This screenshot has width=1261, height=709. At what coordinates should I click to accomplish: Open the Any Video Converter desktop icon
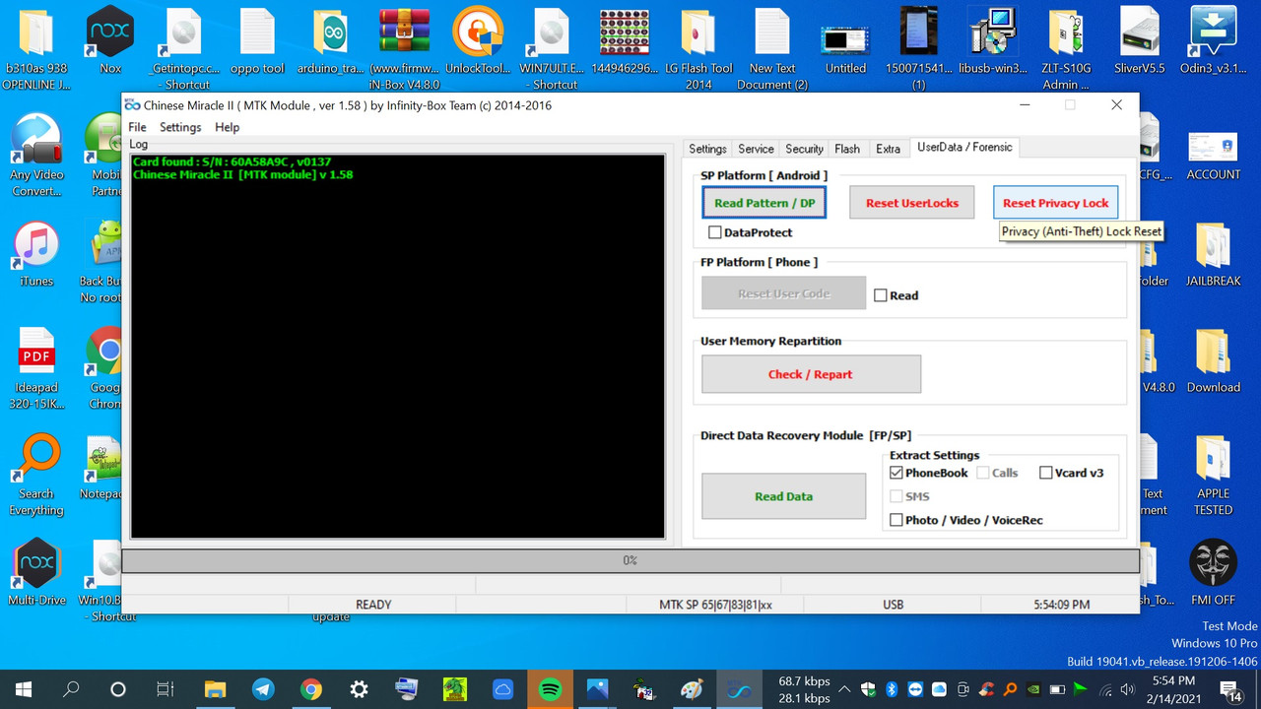36,154
